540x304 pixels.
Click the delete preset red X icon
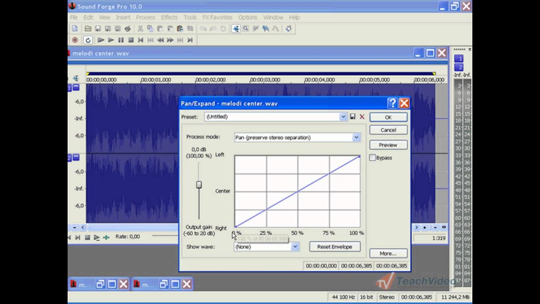coord(362,117)
